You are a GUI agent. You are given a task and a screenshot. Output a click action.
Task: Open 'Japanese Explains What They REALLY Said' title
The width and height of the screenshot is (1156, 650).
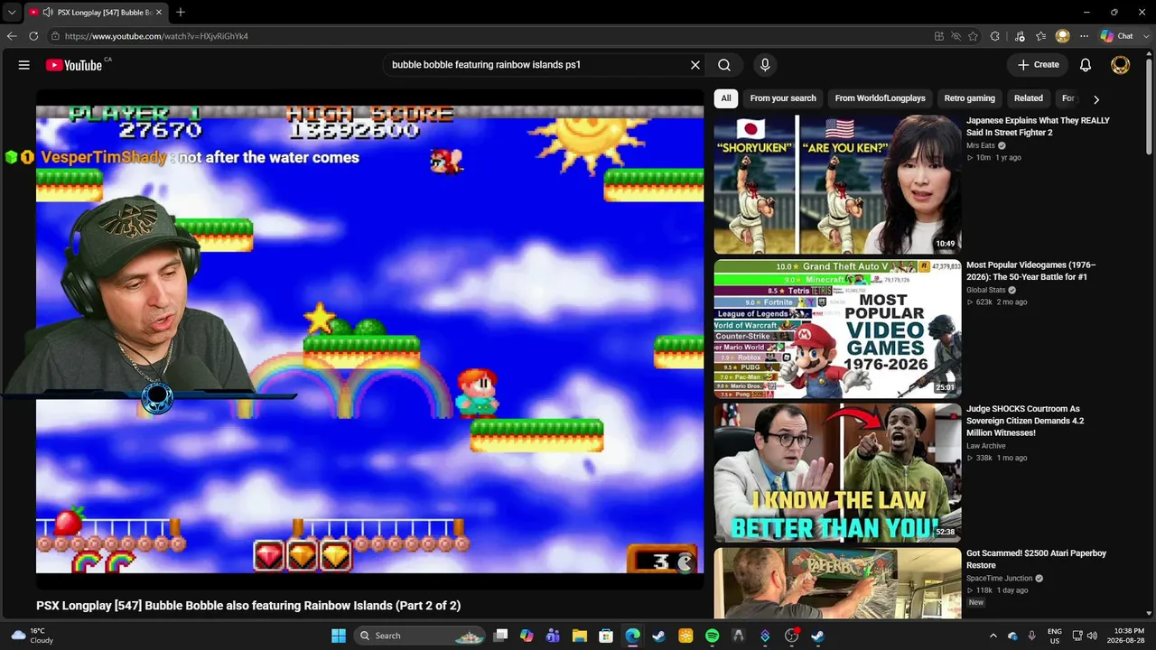point(1038,126)
